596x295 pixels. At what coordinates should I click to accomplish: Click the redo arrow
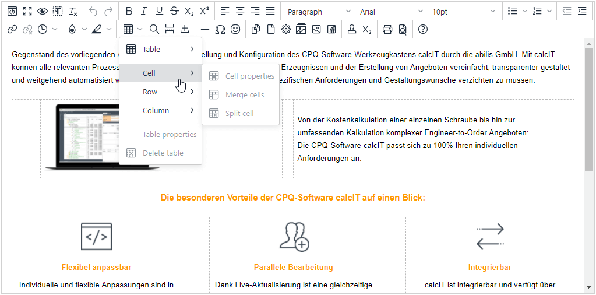coord(108,12)
